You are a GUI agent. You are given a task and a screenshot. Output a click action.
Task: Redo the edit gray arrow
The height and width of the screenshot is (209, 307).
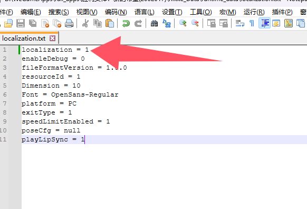(x=138, y=23)
